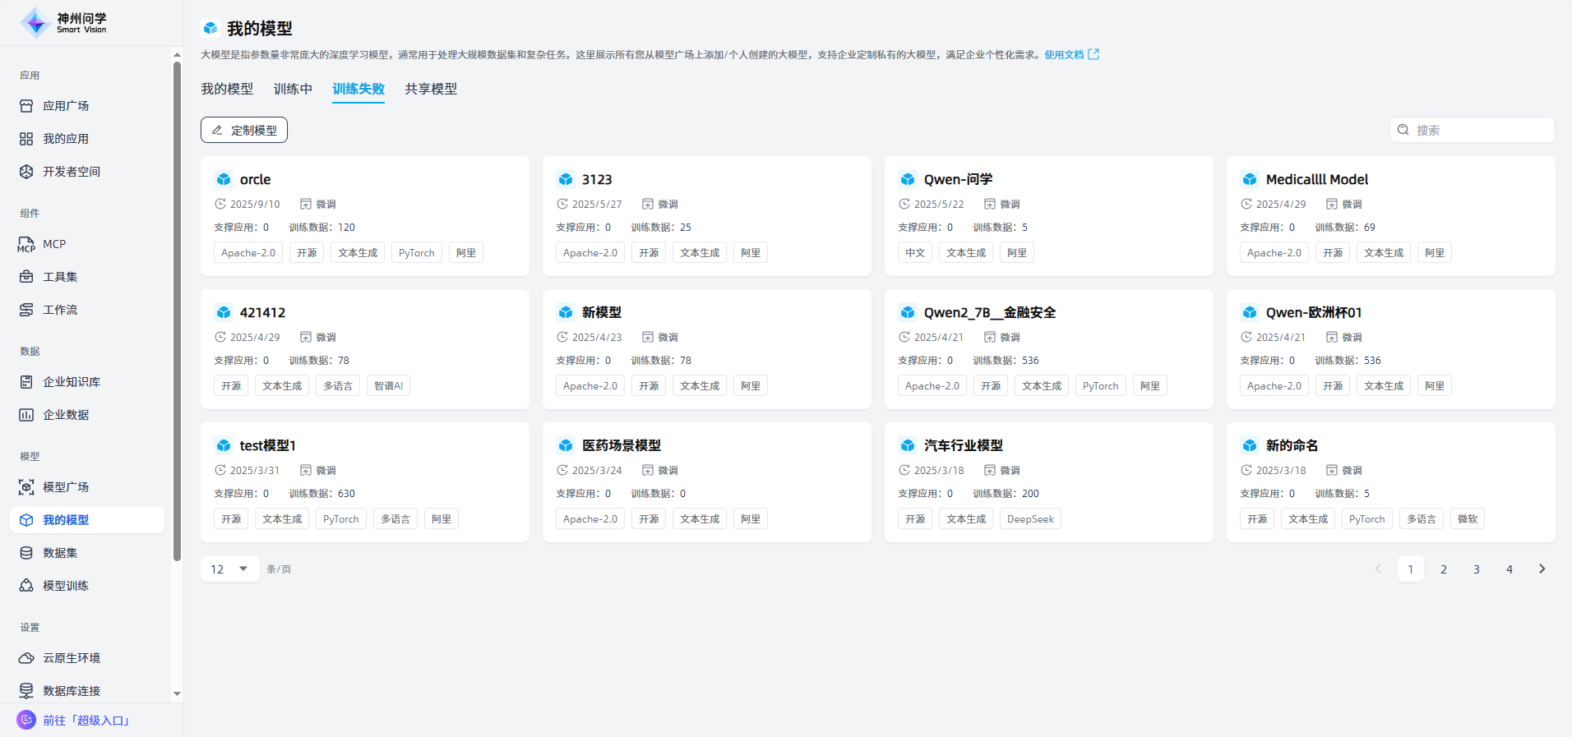Image resolution: width=1572 pixels, height=737 pixels.
Task: Click the 应用广场 storefront icon in sidebar
Action: point(26,106)
